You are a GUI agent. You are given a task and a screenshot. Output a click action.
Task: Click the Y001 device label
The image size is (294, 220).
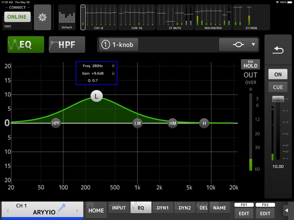8,26
